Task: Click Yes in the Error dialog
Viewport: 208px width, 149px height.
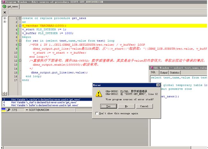Action: click(x=108, y=106)
